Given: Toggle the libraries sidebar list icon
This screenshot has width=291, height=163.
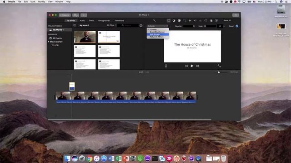Looking at the screenshot, I should [x=75, y=25].
